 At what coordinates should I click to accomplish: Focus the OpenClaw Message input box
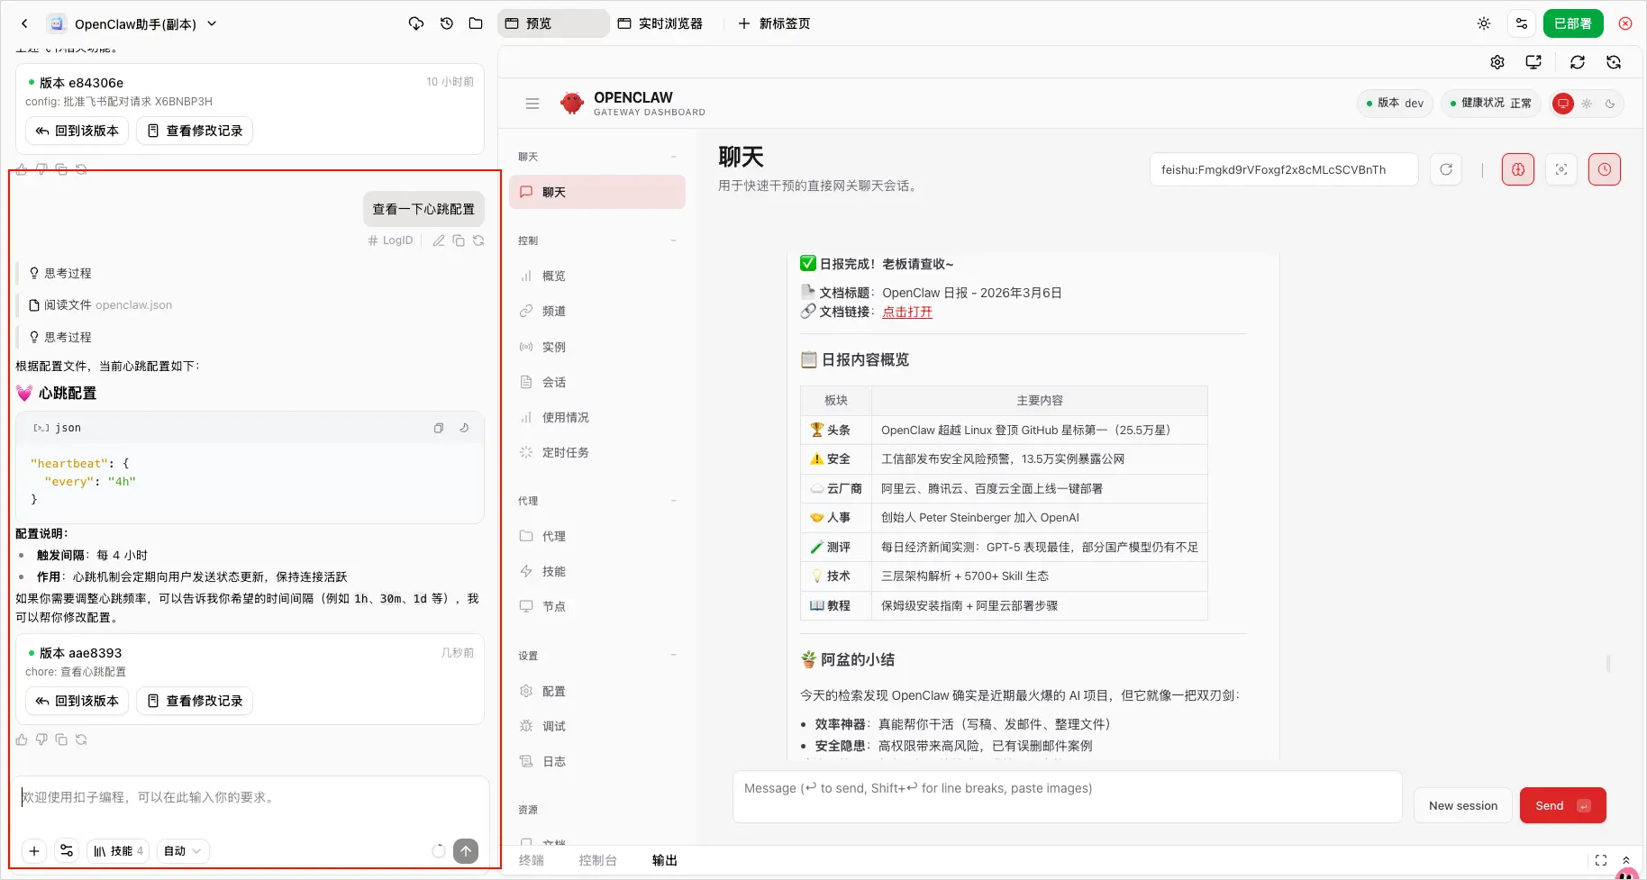[1068, 797]
